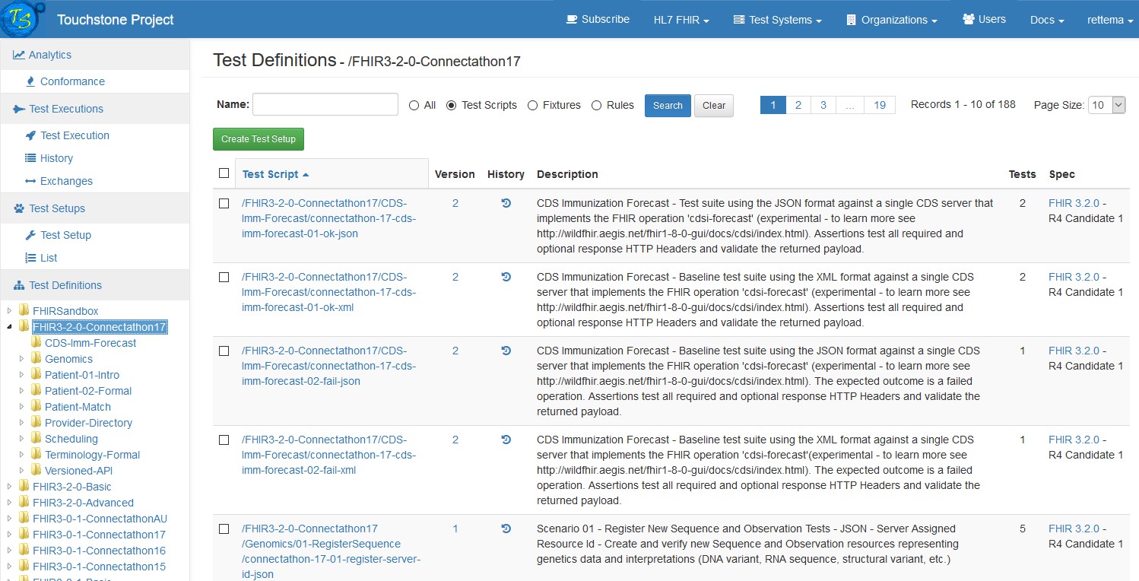Open history for cds-imm-forecast-01-ok-xml row

pyautogui.click(x=506, y=277)
